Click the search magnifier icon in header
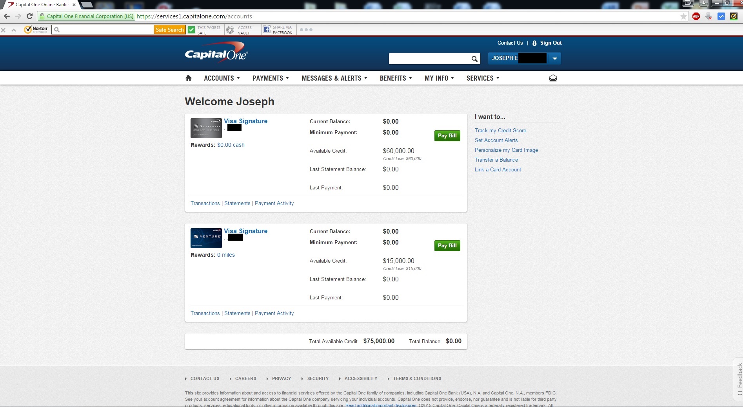 pyautogui.click(x=474, y=59)
